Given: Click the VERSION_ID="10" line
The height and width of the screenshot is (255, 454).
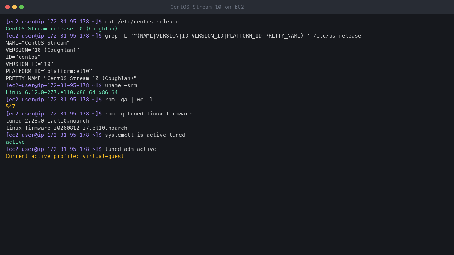Looking at the screenshot, I should click(29, 64).
